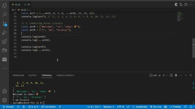Viewport: 195px width, 109px height.
Task: Open notifications bell
Action: [x=191, y=107]
